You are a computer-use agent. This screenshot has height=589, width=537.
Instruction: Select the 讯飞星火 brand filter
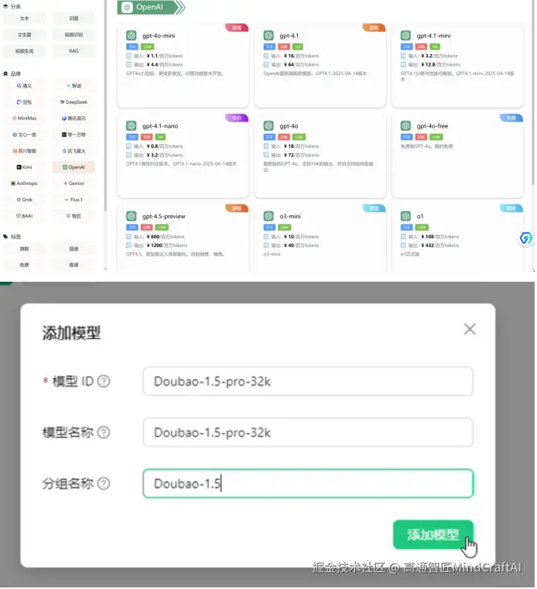(x=74, y=151)
